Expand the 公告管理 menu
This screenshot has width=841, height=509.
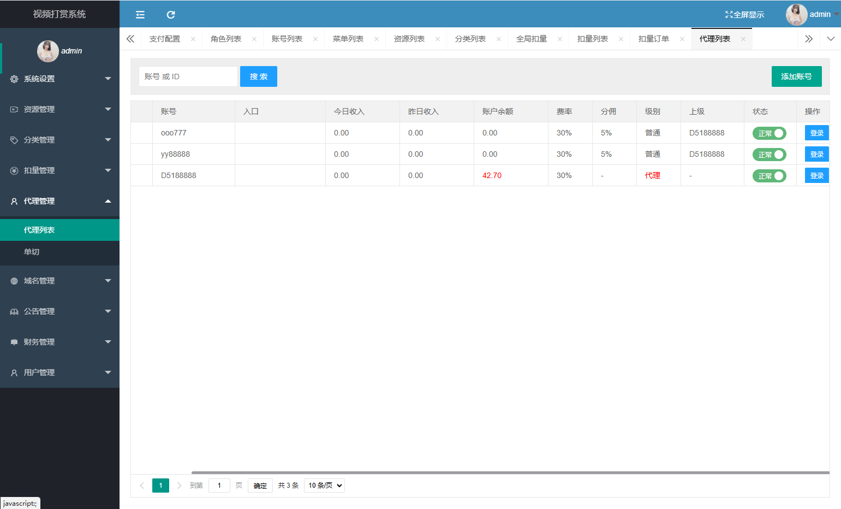59,312
